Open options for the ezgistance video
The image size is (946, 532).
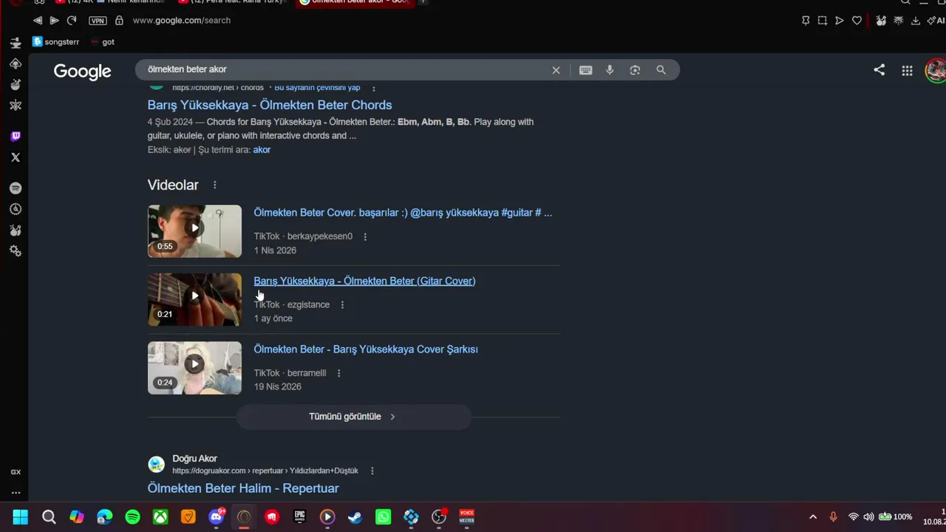pos(341,304)
